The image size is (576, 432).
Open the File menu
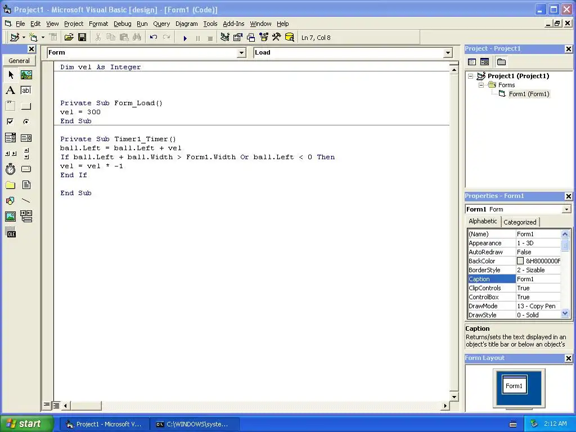coord(20,24)
